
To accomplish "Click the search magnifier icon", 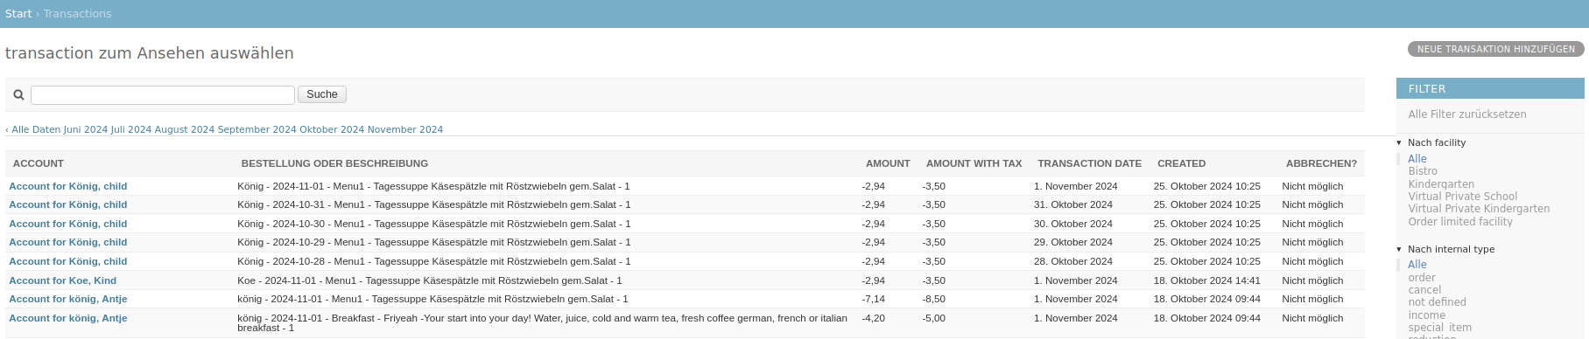I will [18, 94].
